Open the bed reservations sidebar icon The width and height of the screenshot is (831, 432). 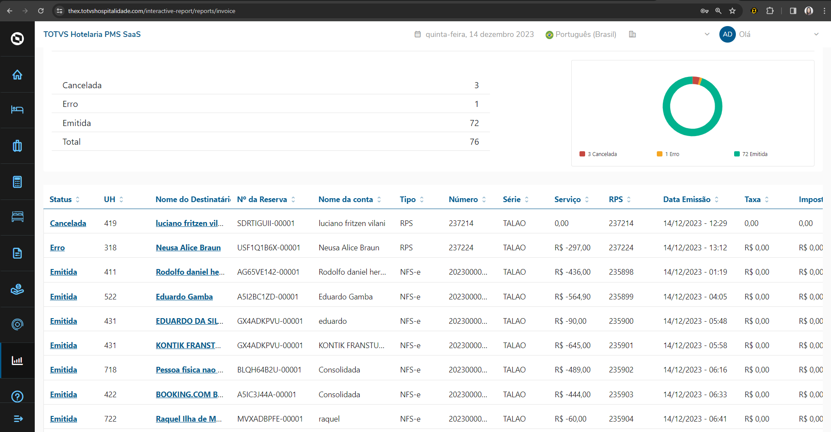(17, 110)
